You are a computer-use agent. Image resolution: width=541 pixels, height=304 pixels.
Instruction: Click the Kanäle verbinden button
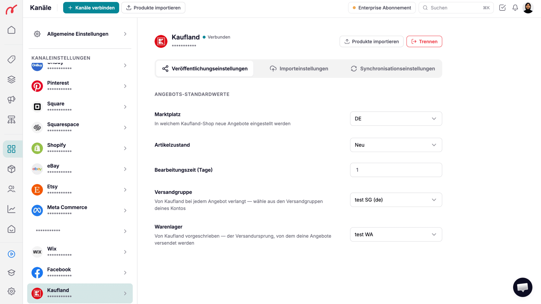click(x=91, y=8)
